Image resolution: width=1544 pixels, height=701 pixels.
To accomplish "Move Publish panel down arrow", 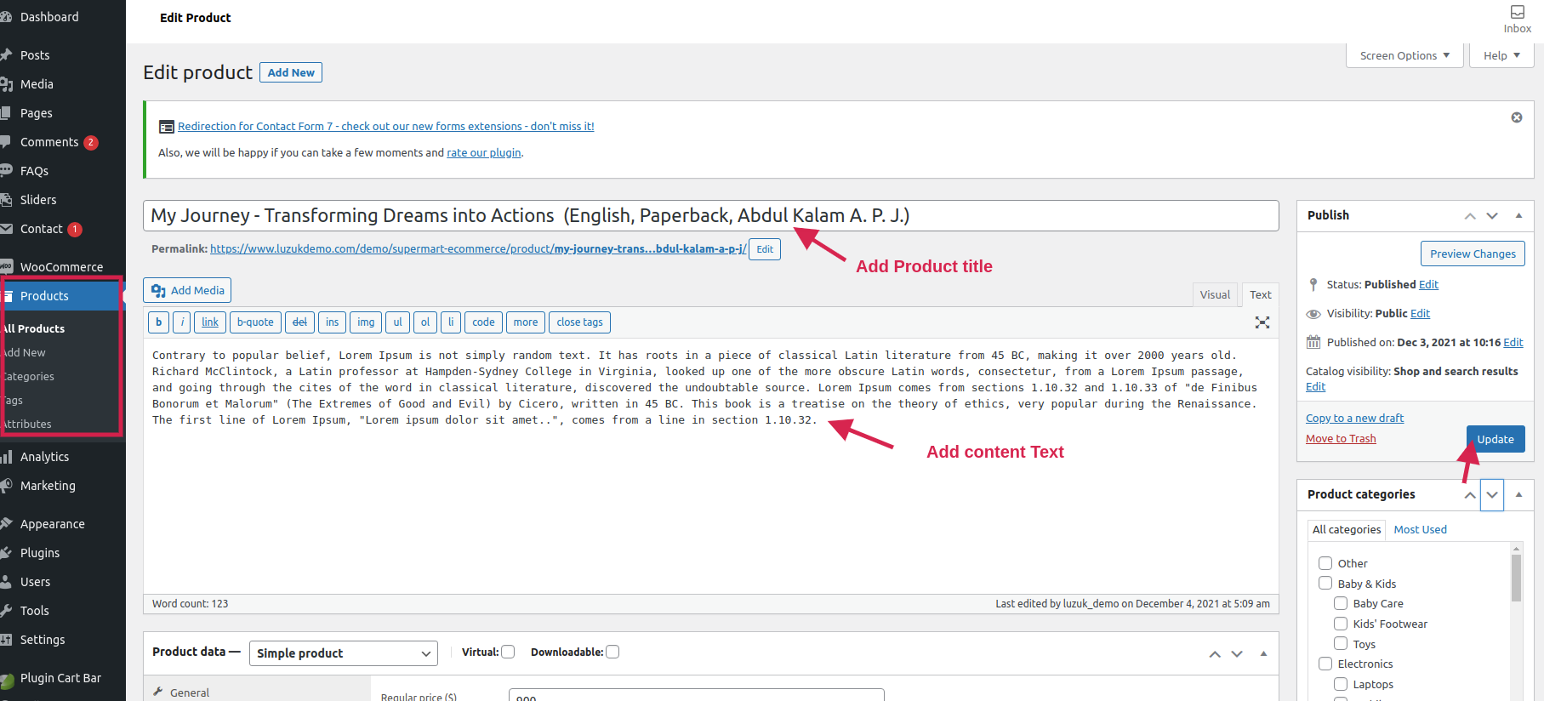I will [1492, 216].
